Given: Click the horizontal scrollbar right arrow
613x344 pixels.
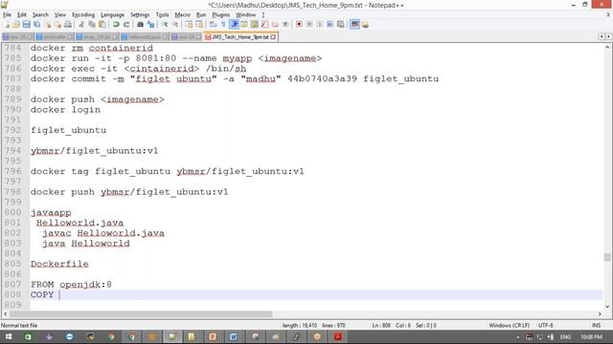Looking at the screenshot, I should (x=600, y=314).
